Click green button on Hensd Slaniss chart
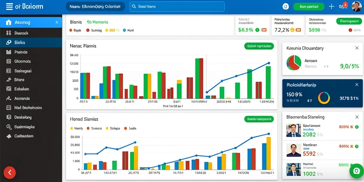Viewport: 364px width, 182px height. click(259, 119)
